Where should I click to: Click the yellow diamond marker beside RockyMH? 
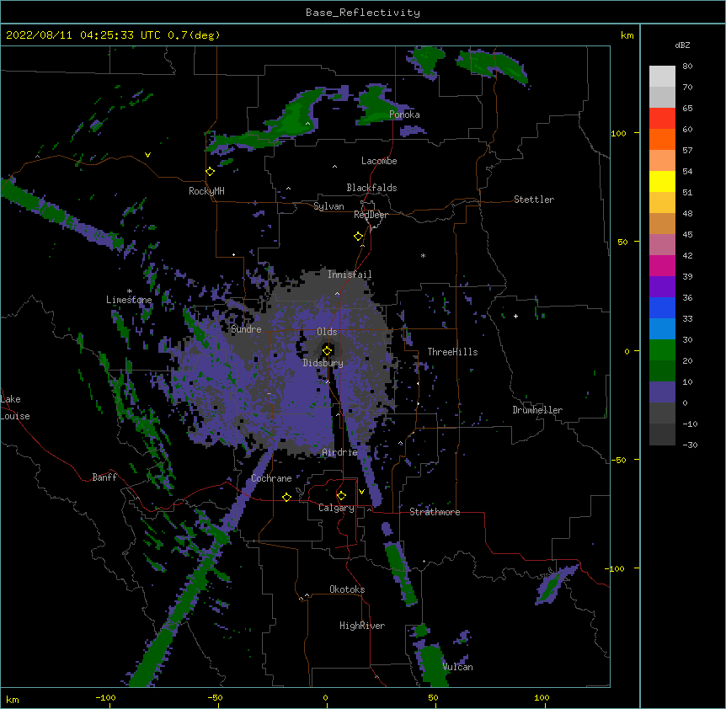210,172
